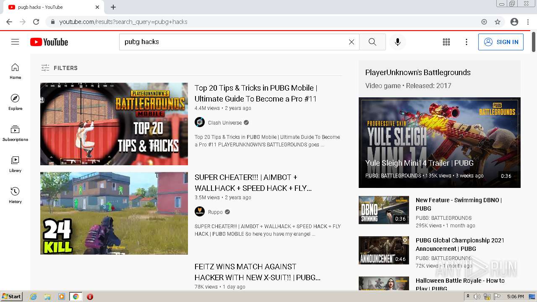Open PlayerUnknown's Battlegrounds game card title
This screenshot has width=537, height=302.
tap(418, 73)
